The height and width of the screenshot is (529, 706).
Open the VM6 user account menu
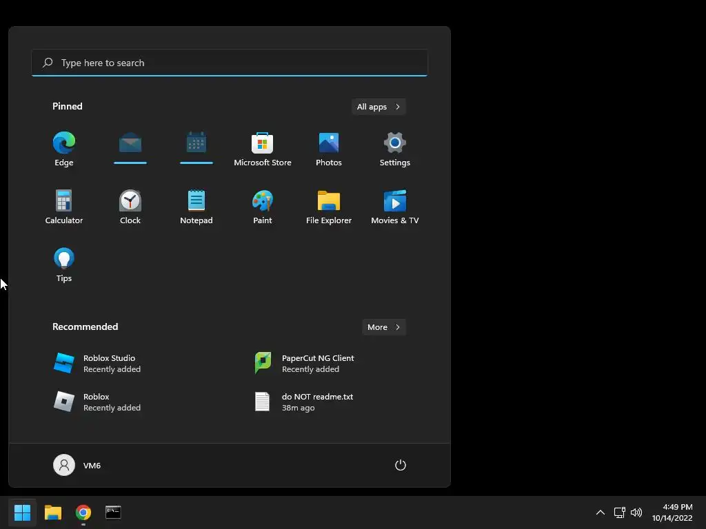coord(77,465)
